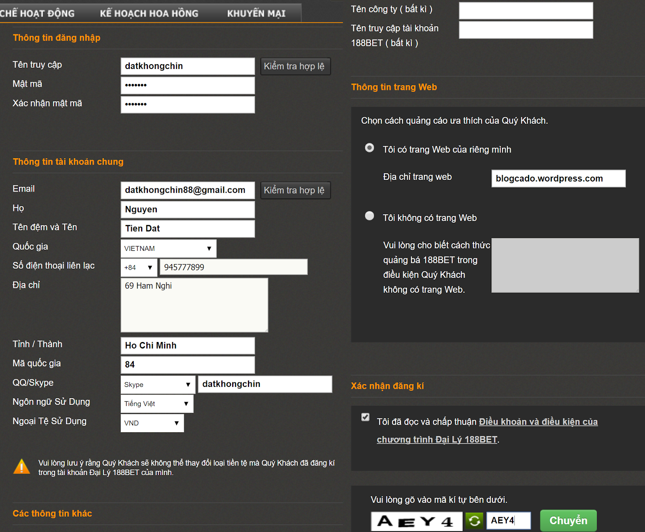Click the Họ field containing Nguyen
This screenshot has width=645, height=532.
tap(188, 209)
